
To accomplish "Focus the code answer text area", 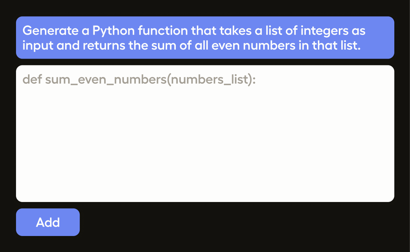I will tap(205, 140).
